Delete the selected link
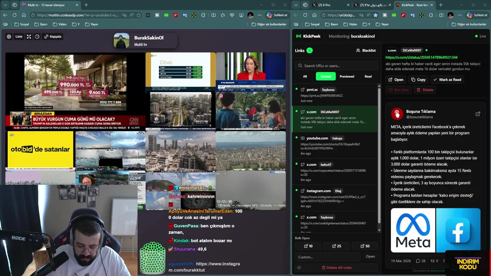Image resolution: width=491 pixels, height=276 pixels. click(x=425, y=90)
